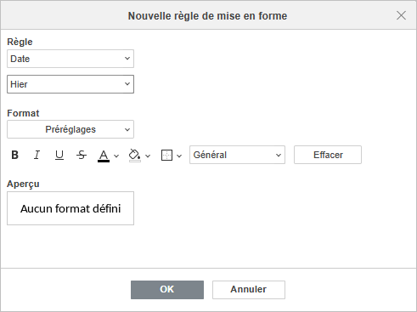Open the Hier condition dropdown

click(x=70, y=84)
